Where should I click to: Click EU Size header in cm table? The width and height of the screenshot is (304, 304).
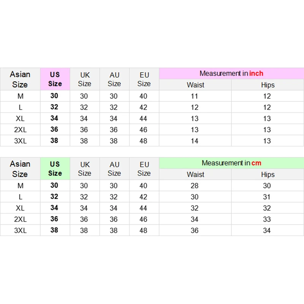point(144,169)
